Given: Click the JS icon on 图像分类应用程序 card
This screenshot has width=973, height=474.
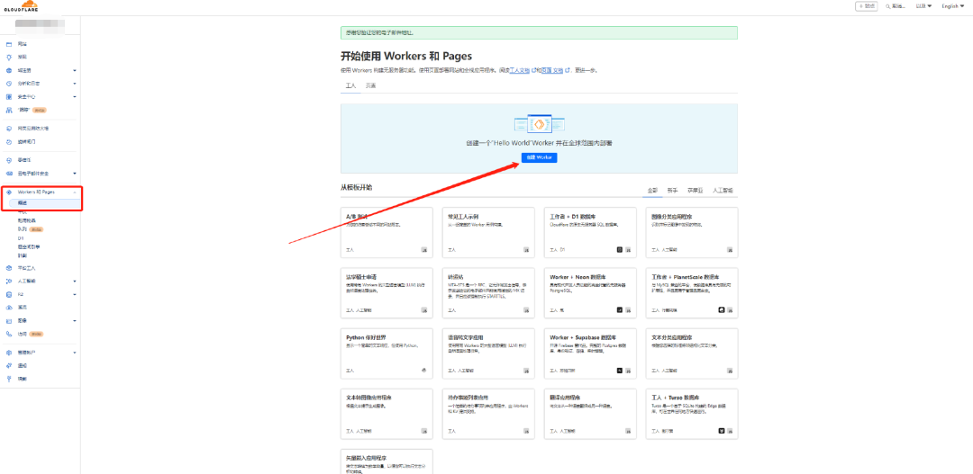Looking at the screenshot, I should pos(730,250).
